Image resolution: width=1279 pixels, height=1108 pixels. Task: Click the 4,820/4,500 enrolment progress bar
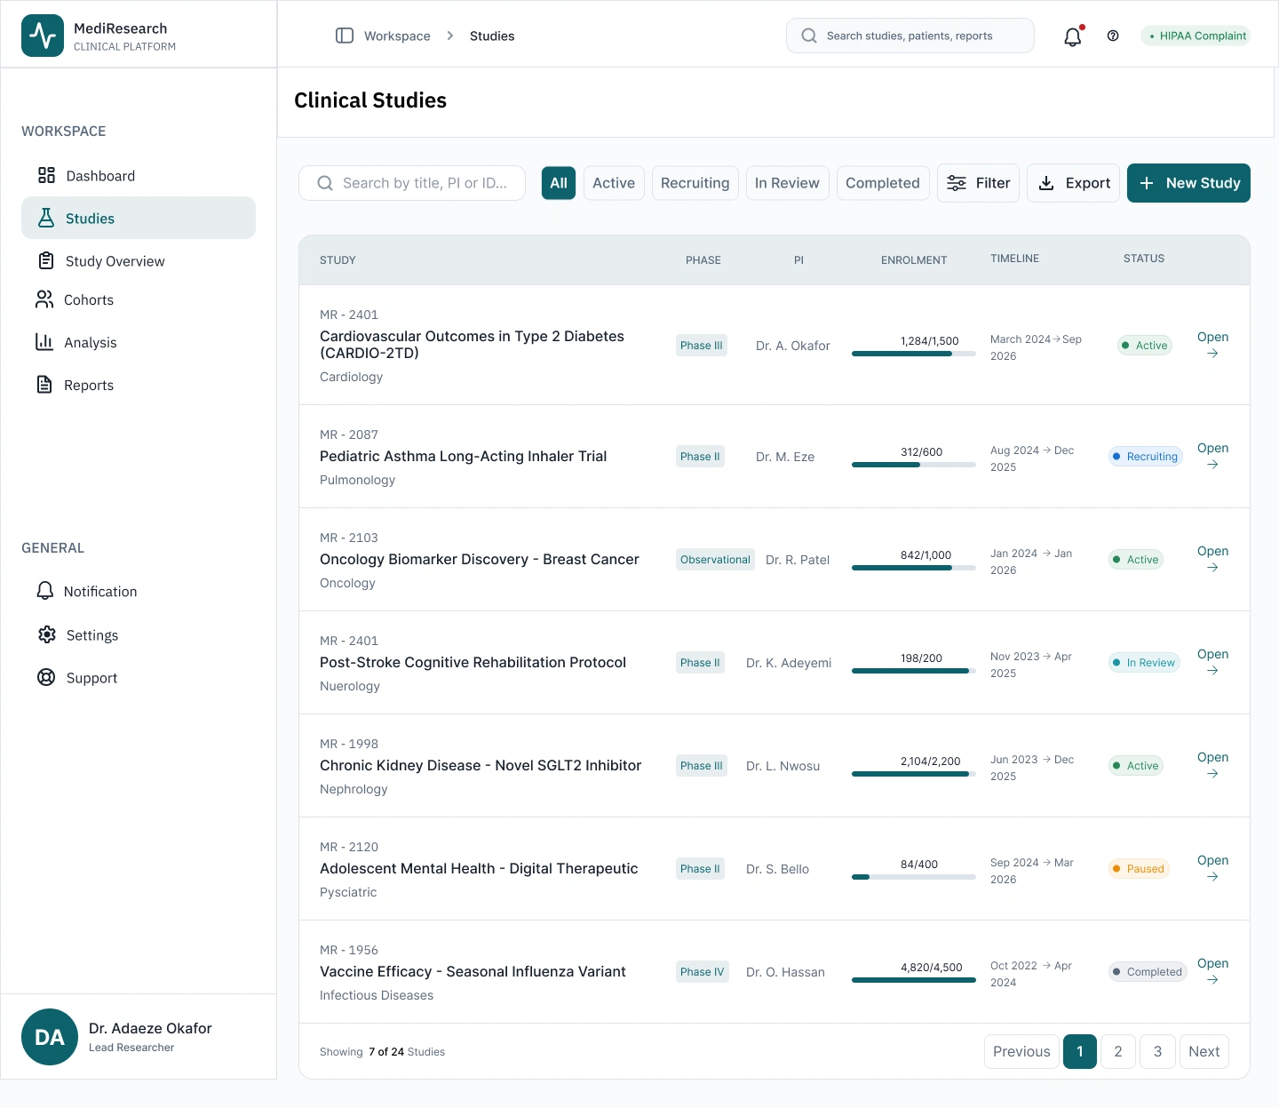(914, 980)
